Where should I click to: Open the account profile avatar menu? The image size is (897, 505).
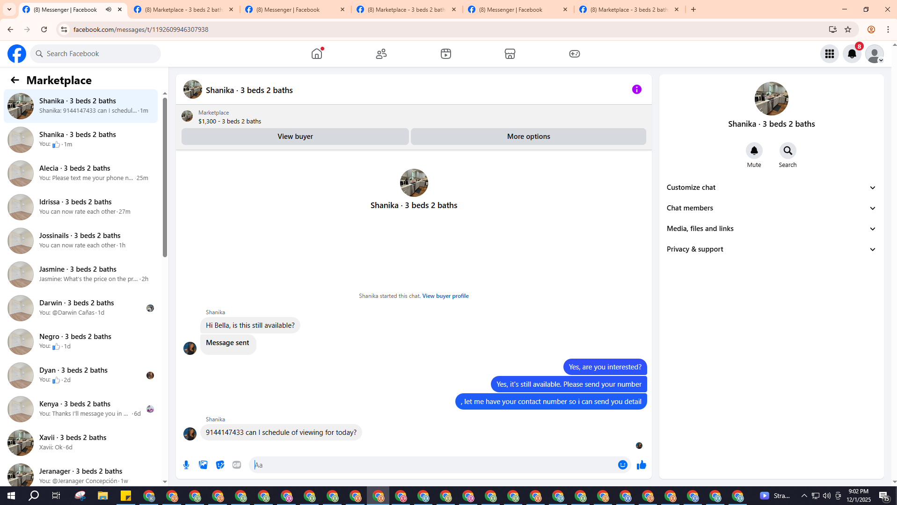pos(875,54)
